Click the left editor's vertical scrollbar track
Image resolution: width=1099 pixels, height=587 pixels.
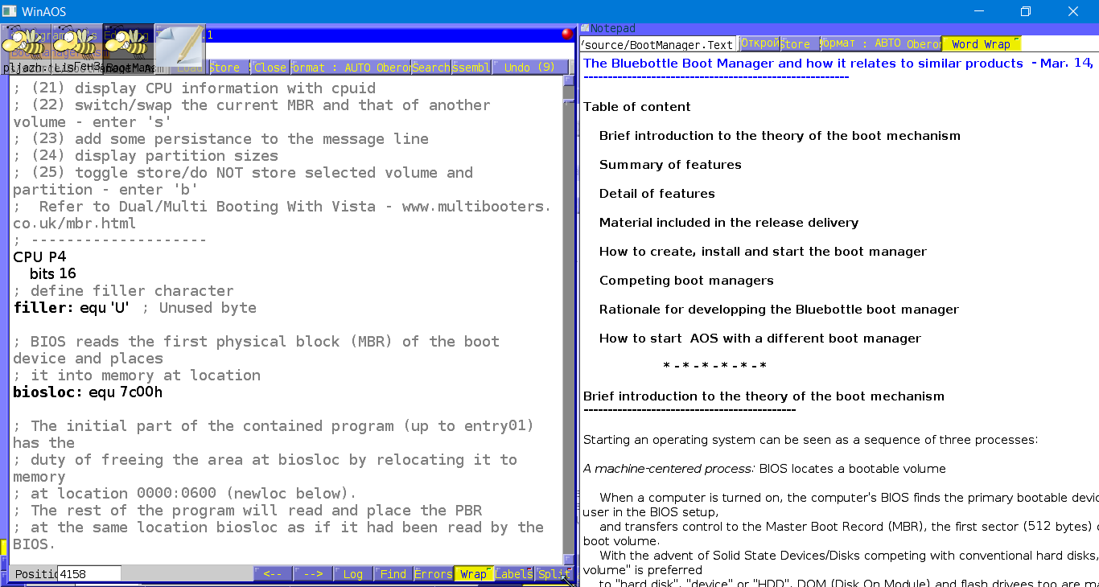(x=569, y=322)
